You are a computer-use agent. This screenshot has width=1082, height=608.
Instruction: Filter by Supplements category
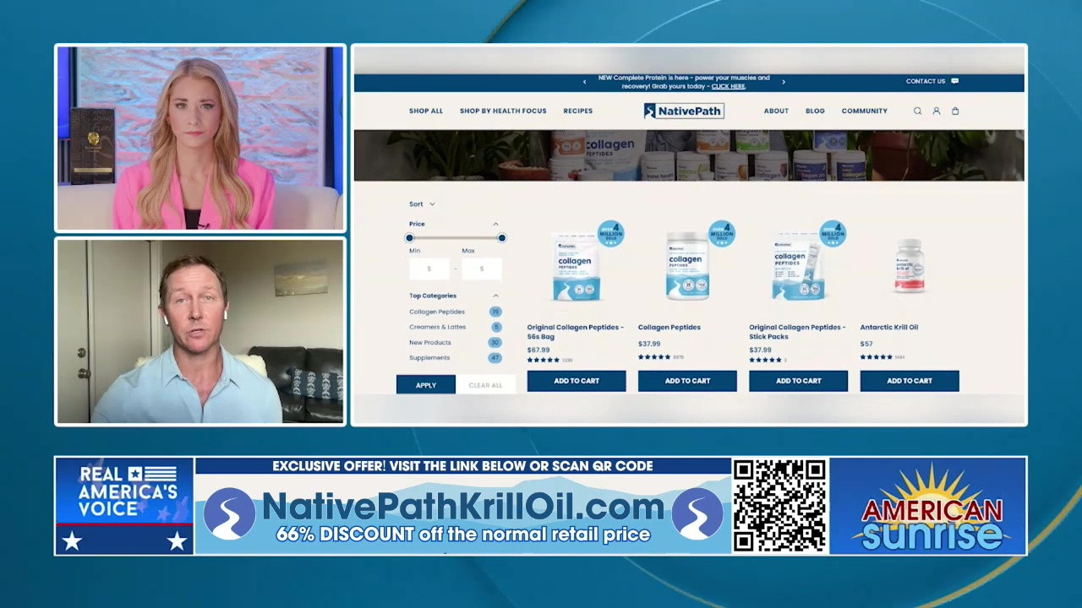tap(429, 357)
